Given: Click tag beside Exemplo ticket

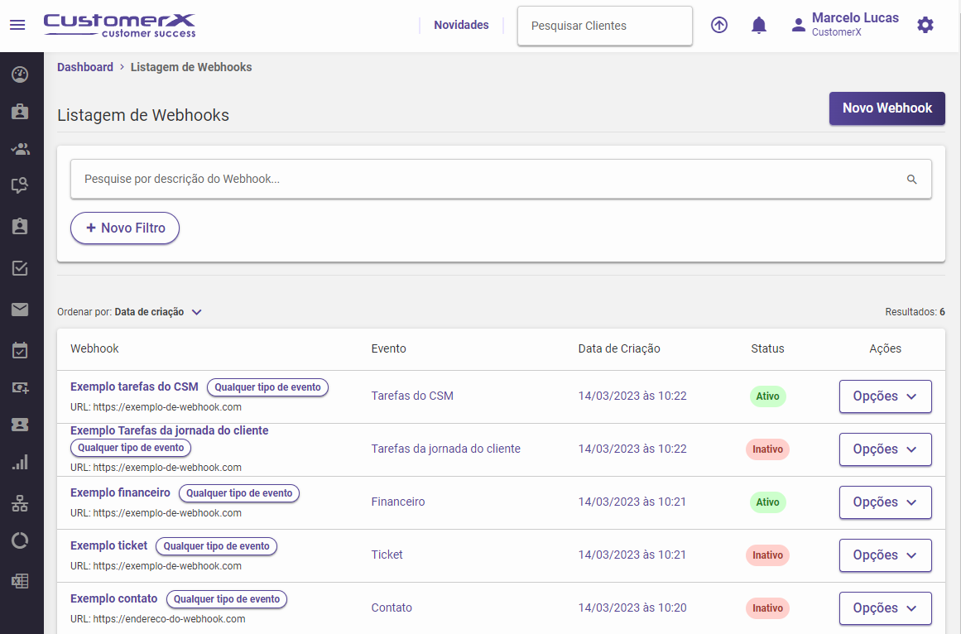Looking at the screenshot, I should pyautogui.click(x=216, y=545).
